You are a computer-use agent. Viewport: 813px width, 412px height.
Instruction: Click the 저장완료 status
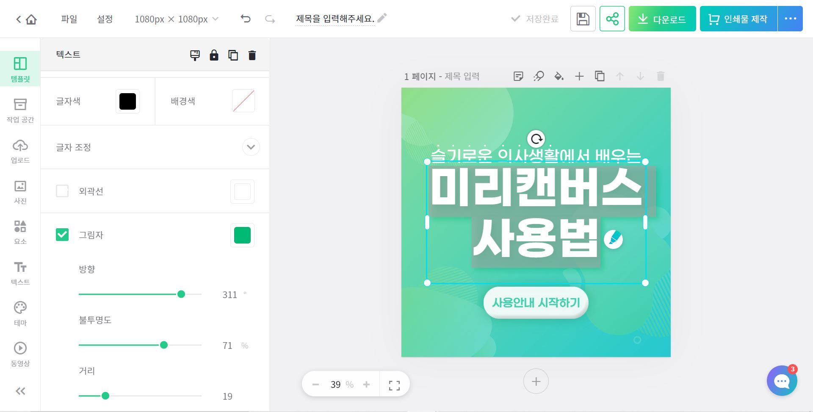(x=535, y=19)
